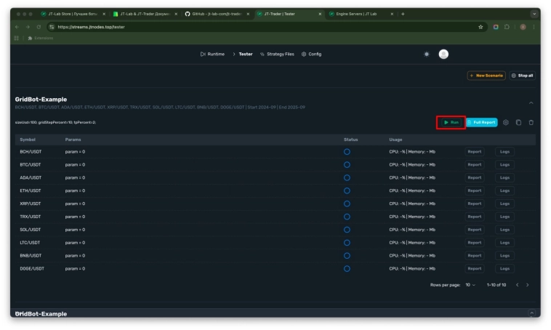Image resolution: width=551 pixels, height=330 pixels.
Task: Toggle light/dark theme sun icon
Action: coord(427,54)
